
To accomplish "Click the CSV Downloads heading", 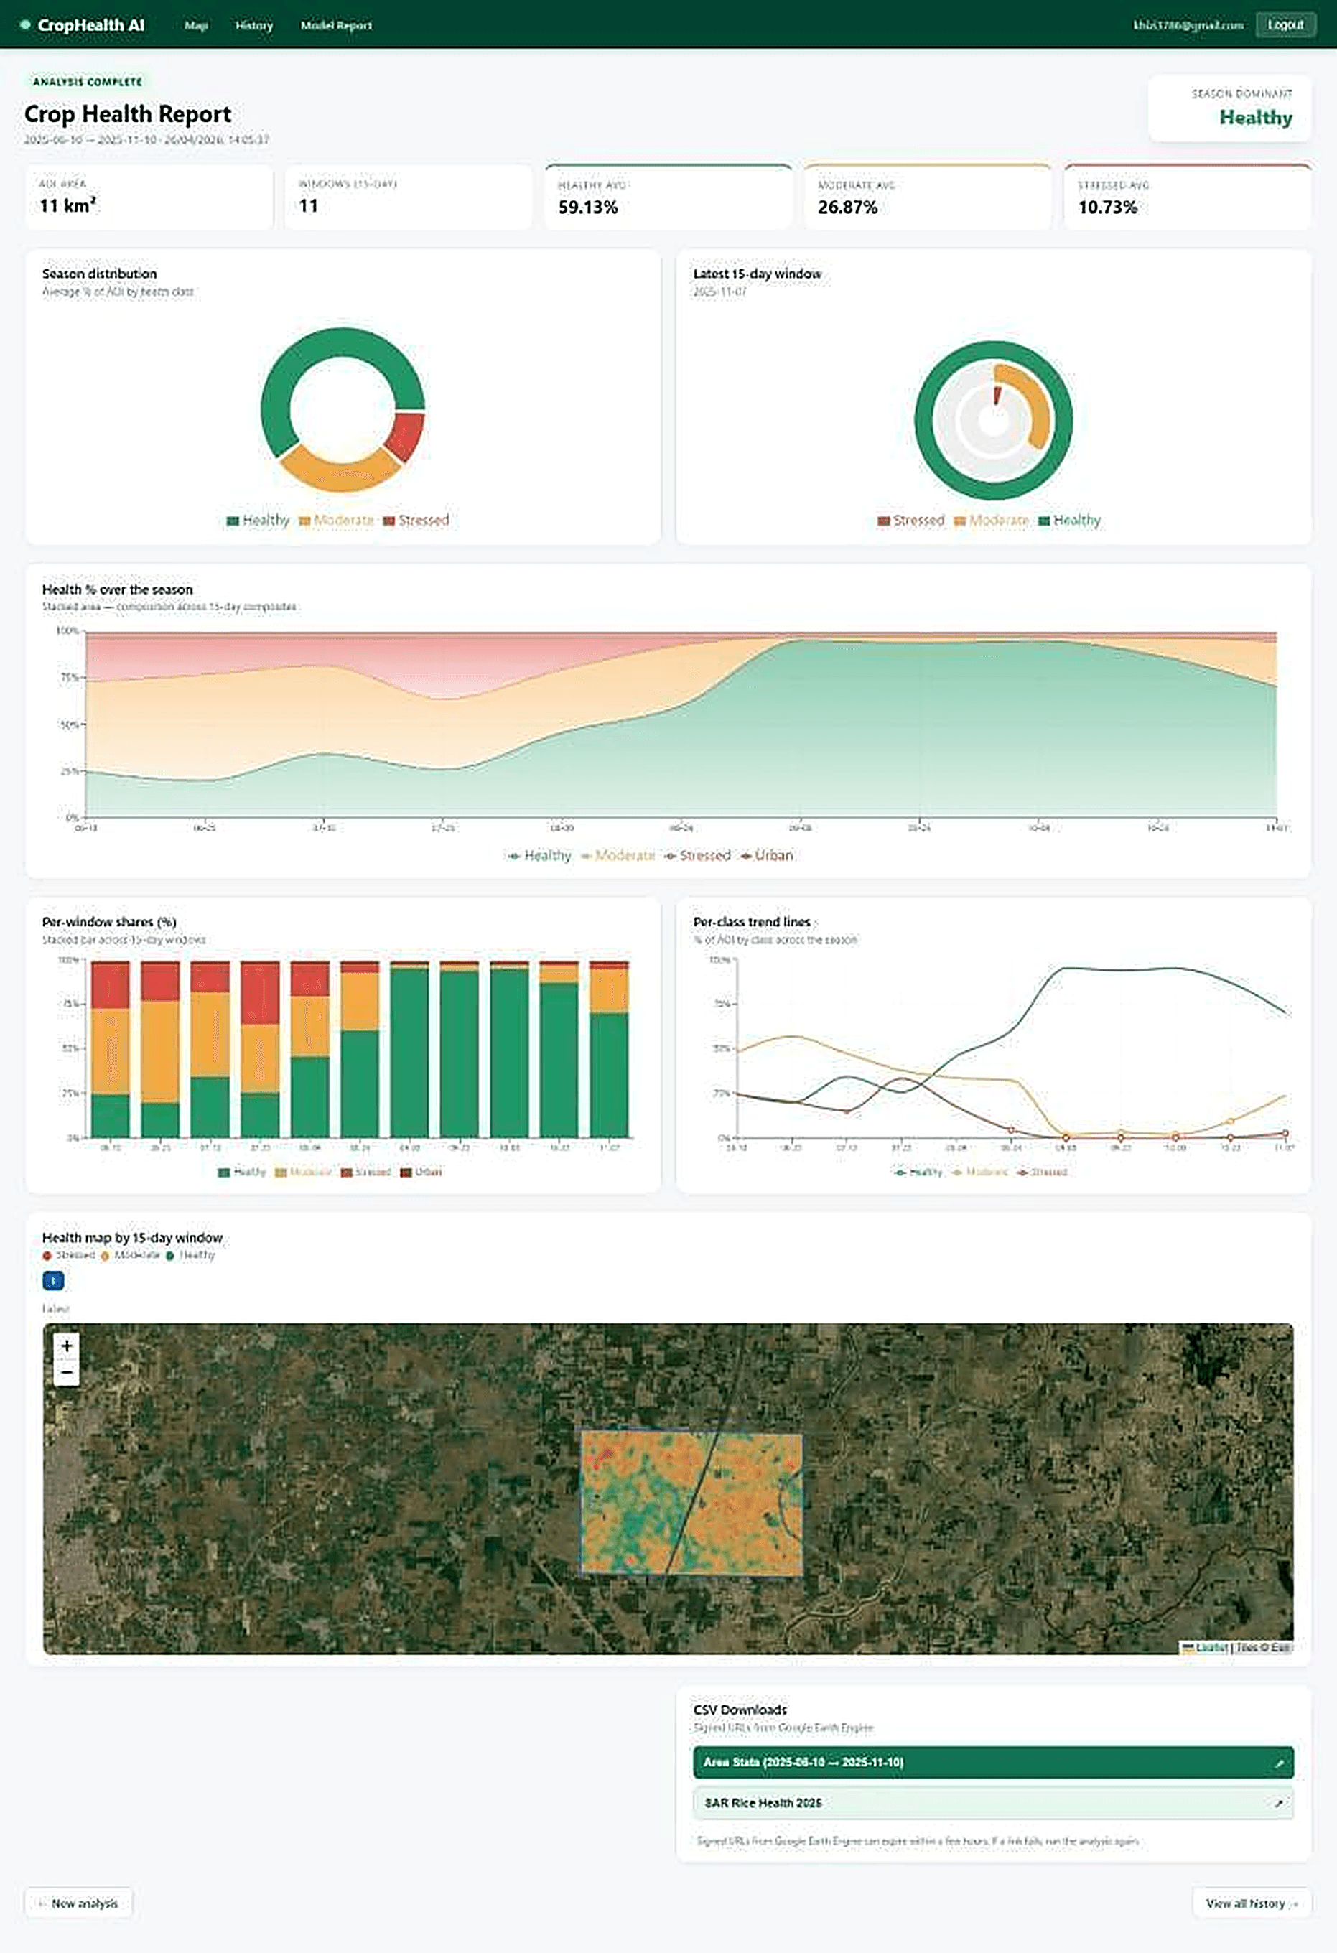I will point(740,1710).
